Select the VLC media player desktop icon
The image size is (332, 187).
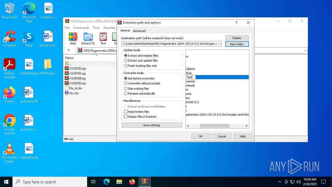pos(10,153)
